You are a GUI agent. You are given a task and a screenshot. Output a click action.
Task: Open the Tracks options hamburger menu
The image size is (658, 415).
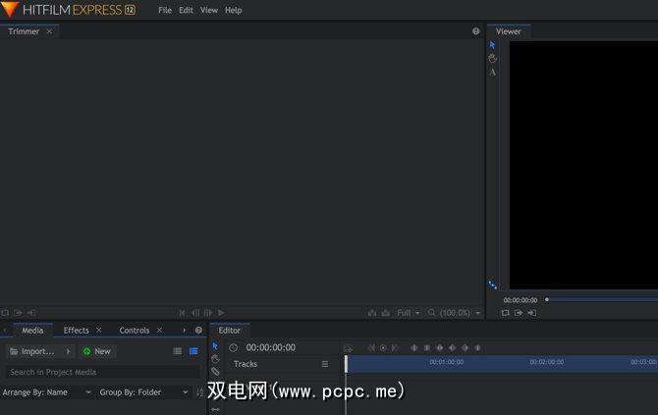click(x=325, y=364)
